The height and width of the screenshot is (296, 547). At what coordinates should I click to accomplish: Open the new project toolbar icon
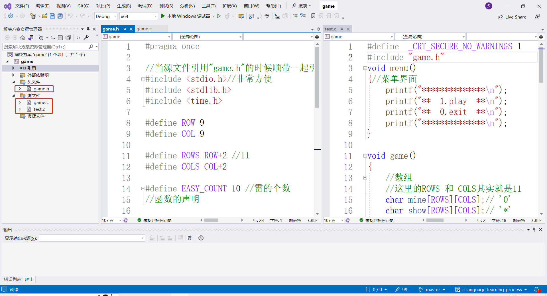click(33, 16)
